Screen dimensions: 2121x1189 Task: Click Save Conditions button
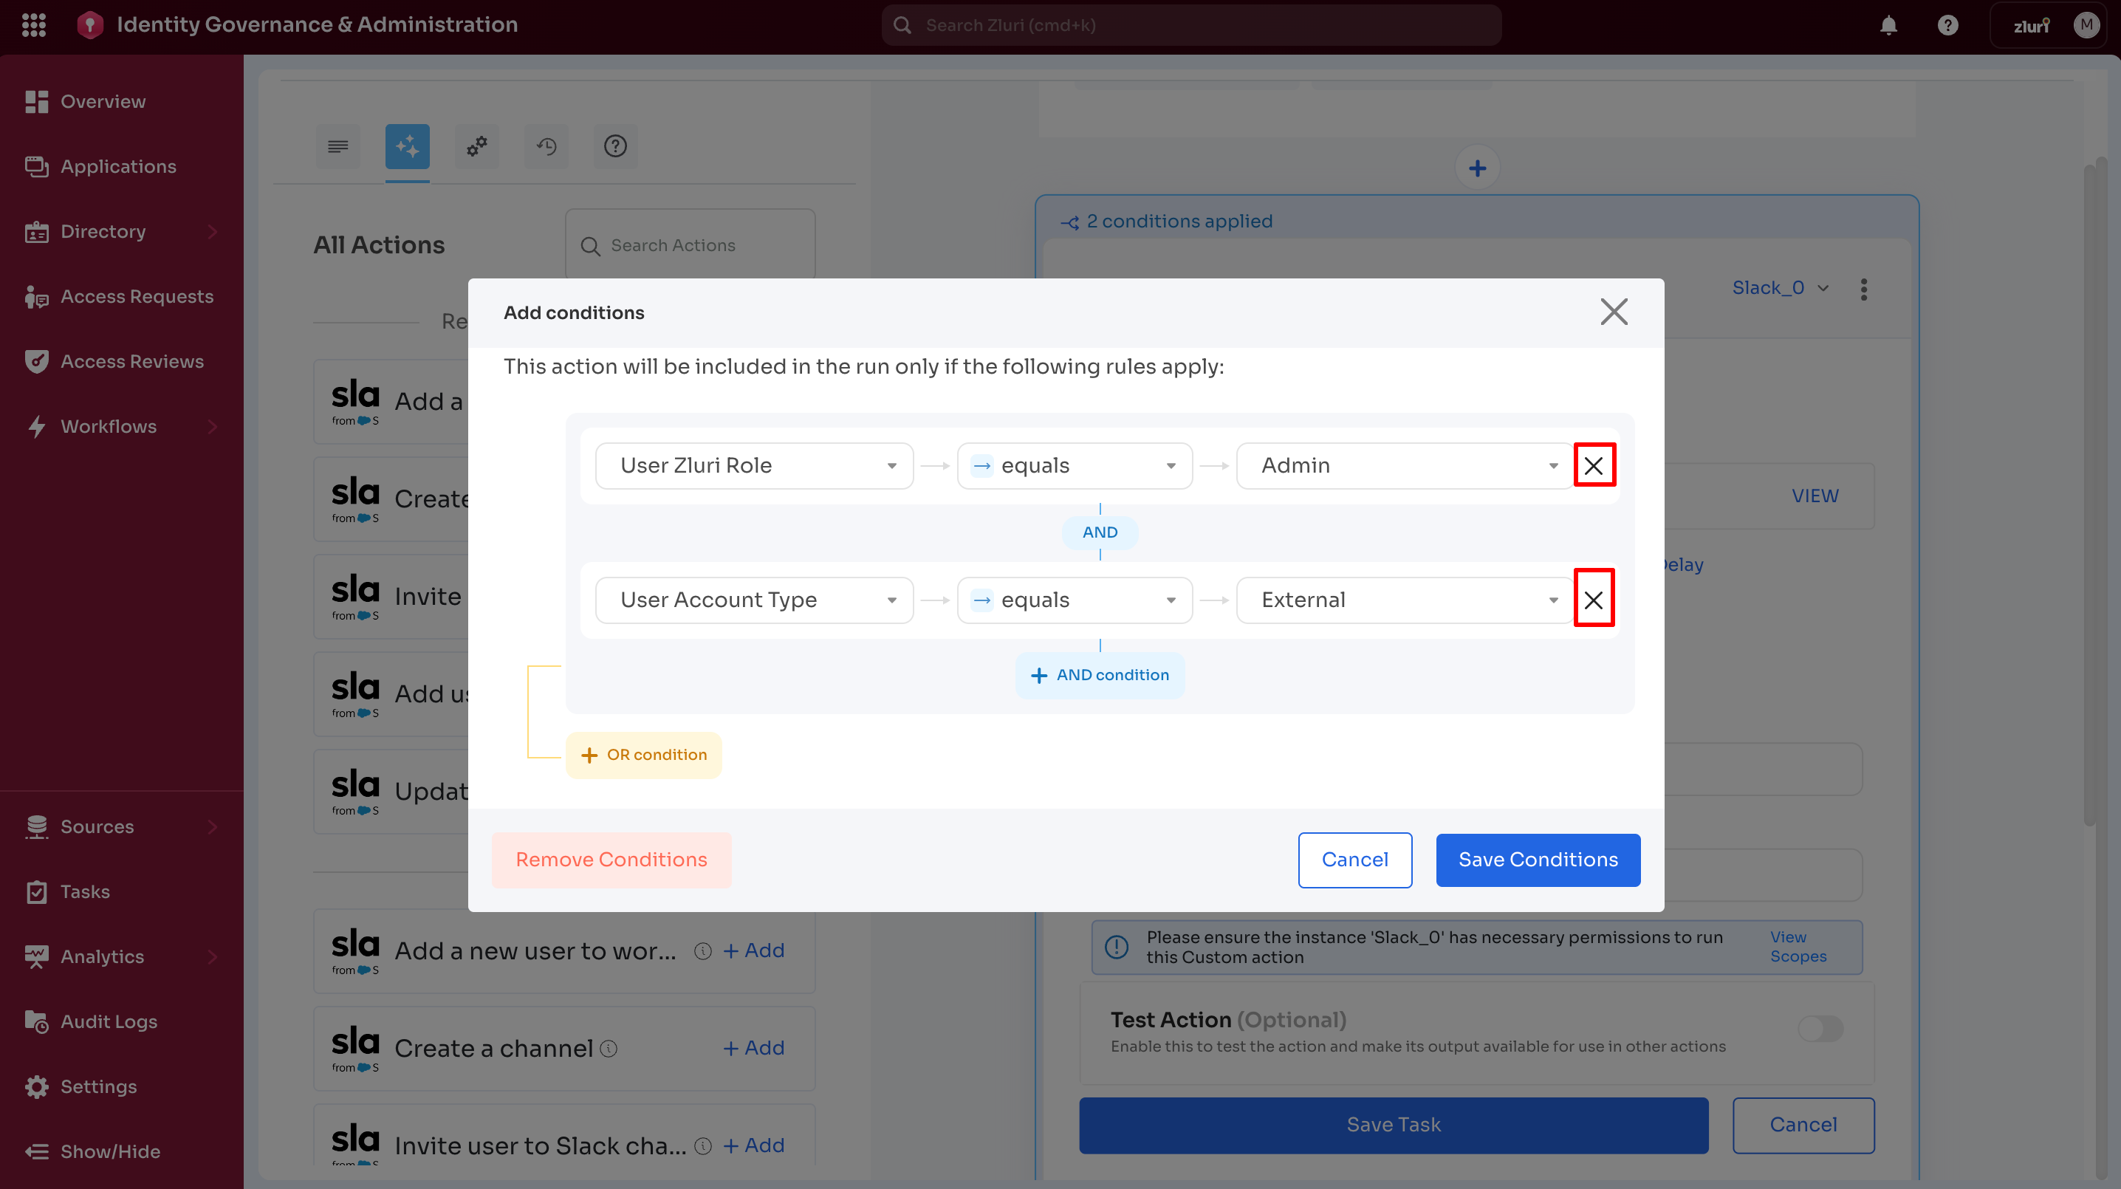1538,860
